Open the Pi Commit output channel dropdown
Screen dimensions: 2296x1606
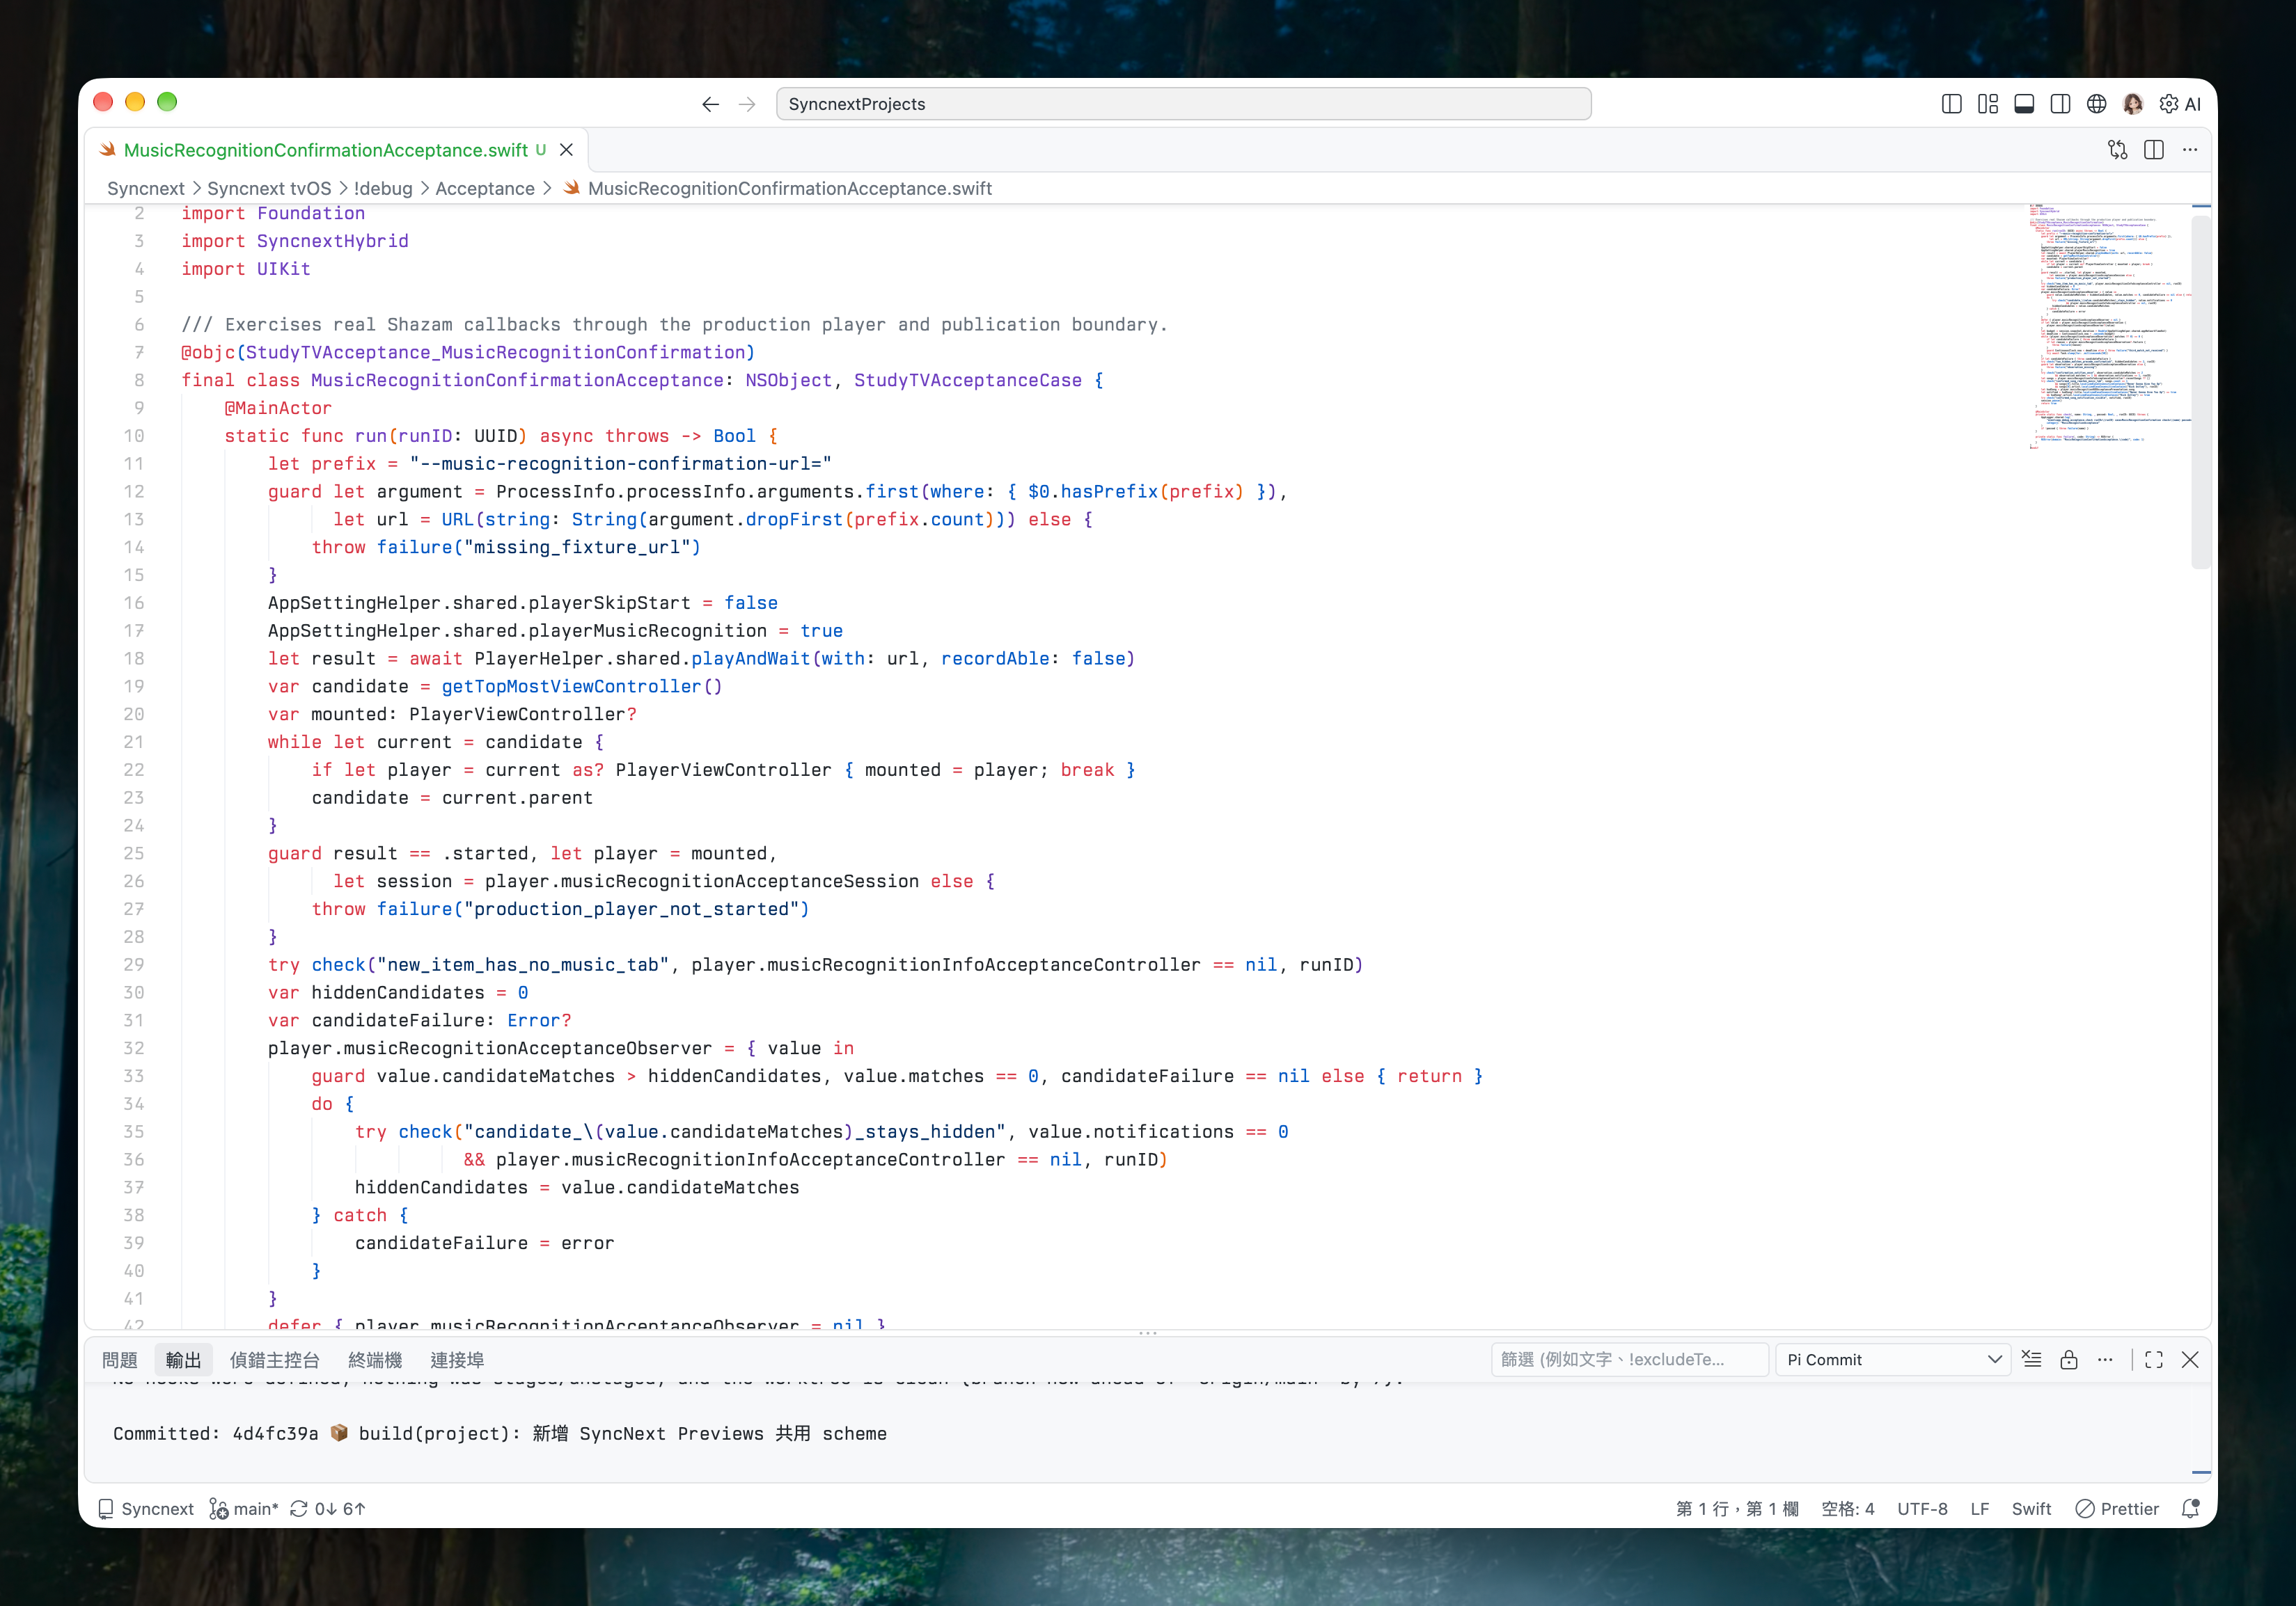tap(1893, 1360)
